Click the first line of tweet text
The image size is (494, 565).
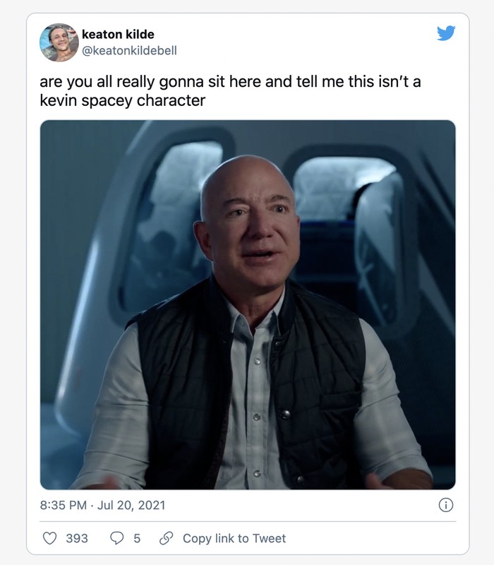[230, 82]
